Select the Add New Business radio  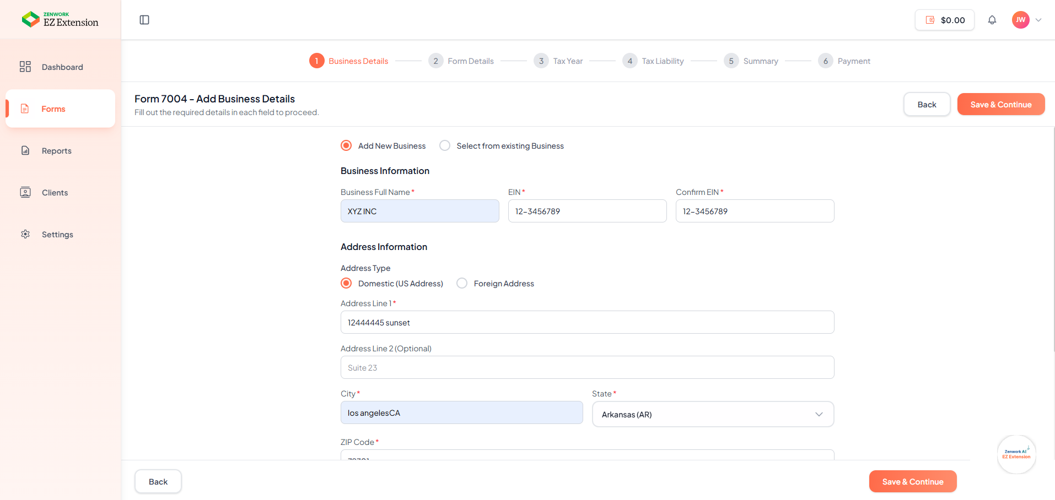pyautogui.click(x=346, y=145)
